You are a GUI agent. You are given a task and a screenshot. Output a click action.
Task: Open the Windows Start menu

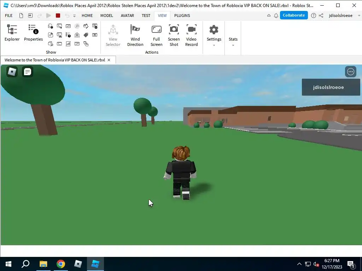click(8, 264)
